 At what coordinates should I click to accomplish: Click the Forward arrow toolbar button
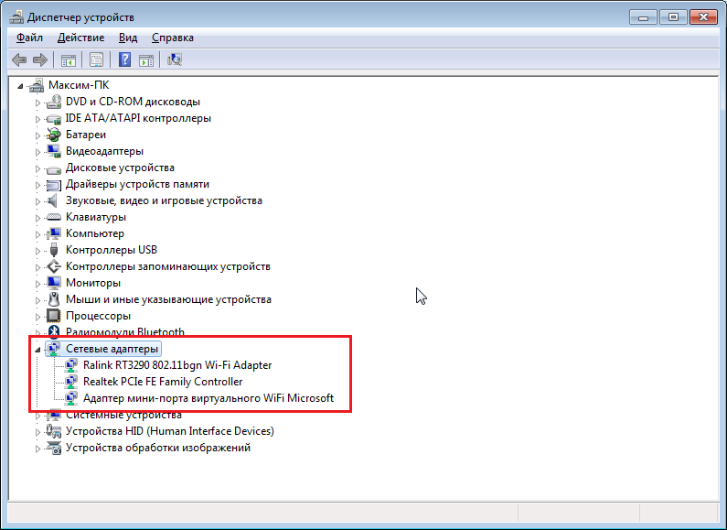tap(40, 59)
